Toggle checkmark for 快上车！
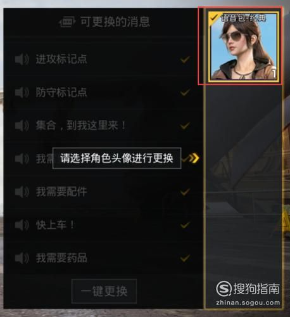Image resolution: width=290 pixels, height=317 pixels. pos(185,225)
